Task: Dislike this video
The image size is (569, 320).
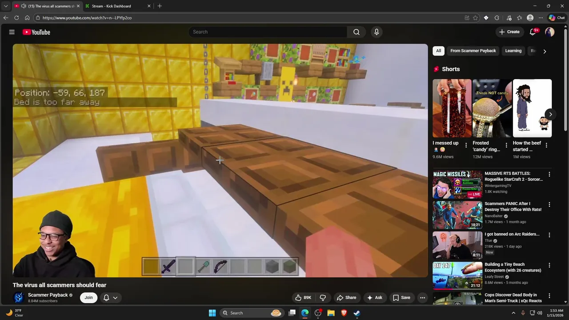Action: coord(323,298)
